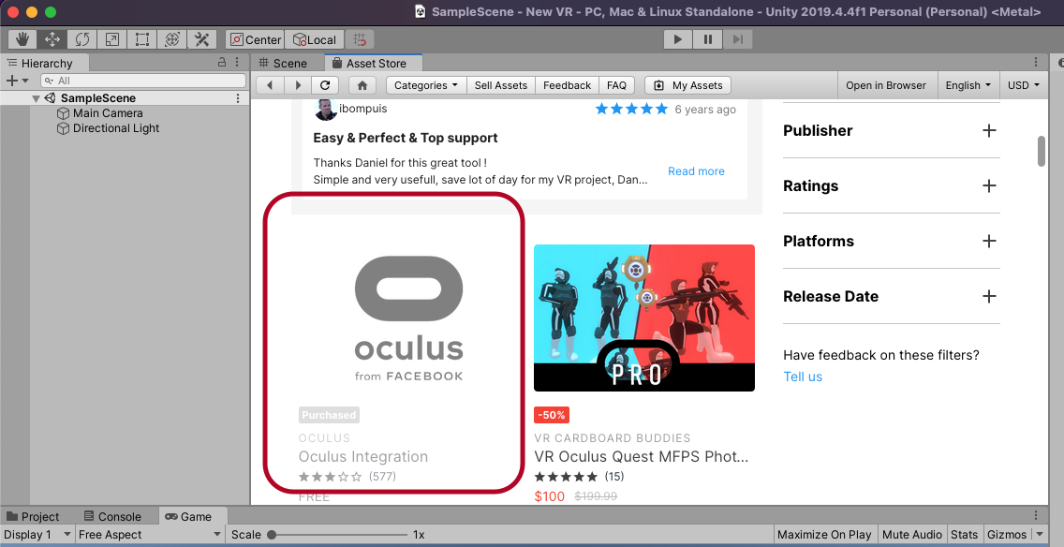Start Play mode
The image size is (1064, 547).
(677, 39)
